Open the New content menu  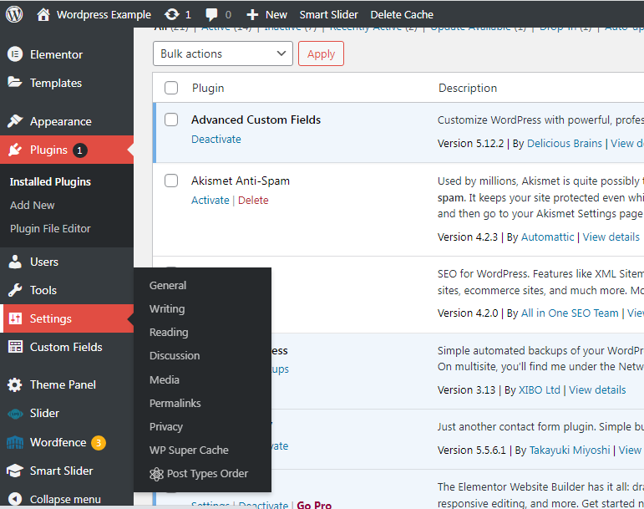click(266, 14)
